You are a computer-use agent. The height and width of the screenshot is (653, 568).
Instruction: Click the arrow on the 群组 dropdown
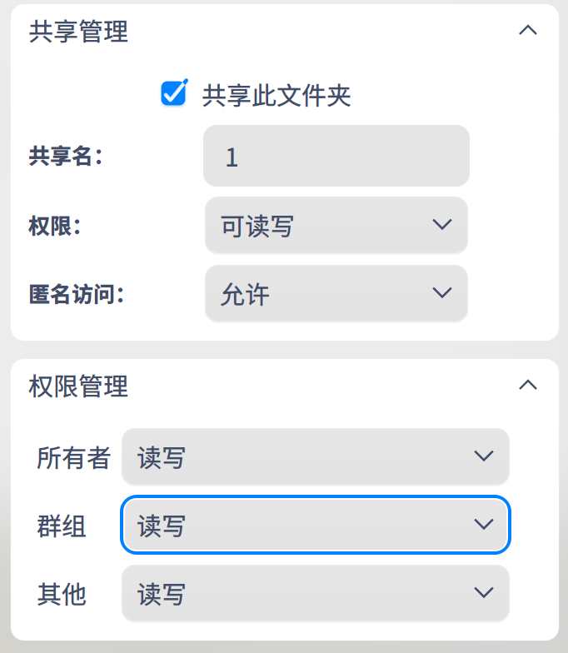(x=483, y=525)
